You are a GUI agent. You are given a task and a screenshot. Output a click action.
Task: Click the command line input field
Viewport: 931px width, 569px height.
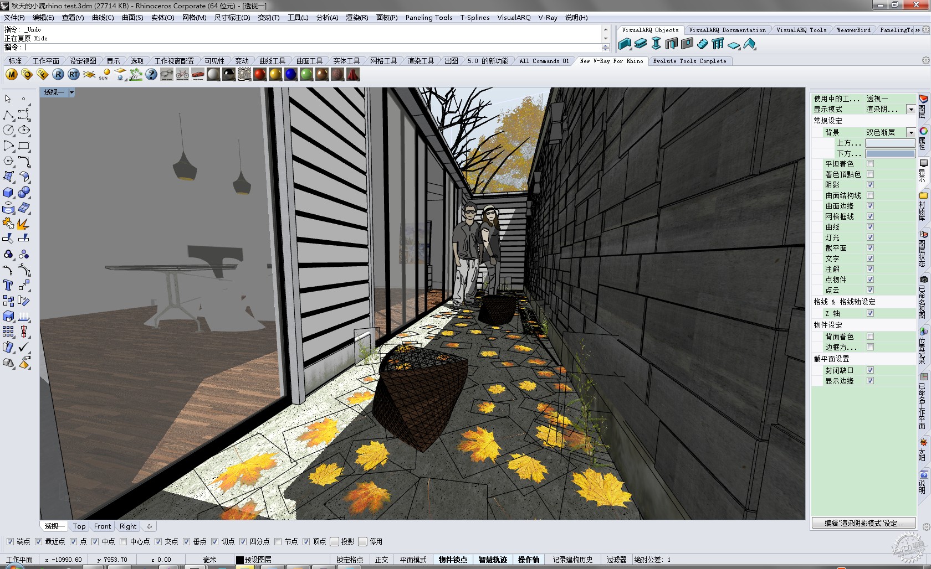[313, 48]
